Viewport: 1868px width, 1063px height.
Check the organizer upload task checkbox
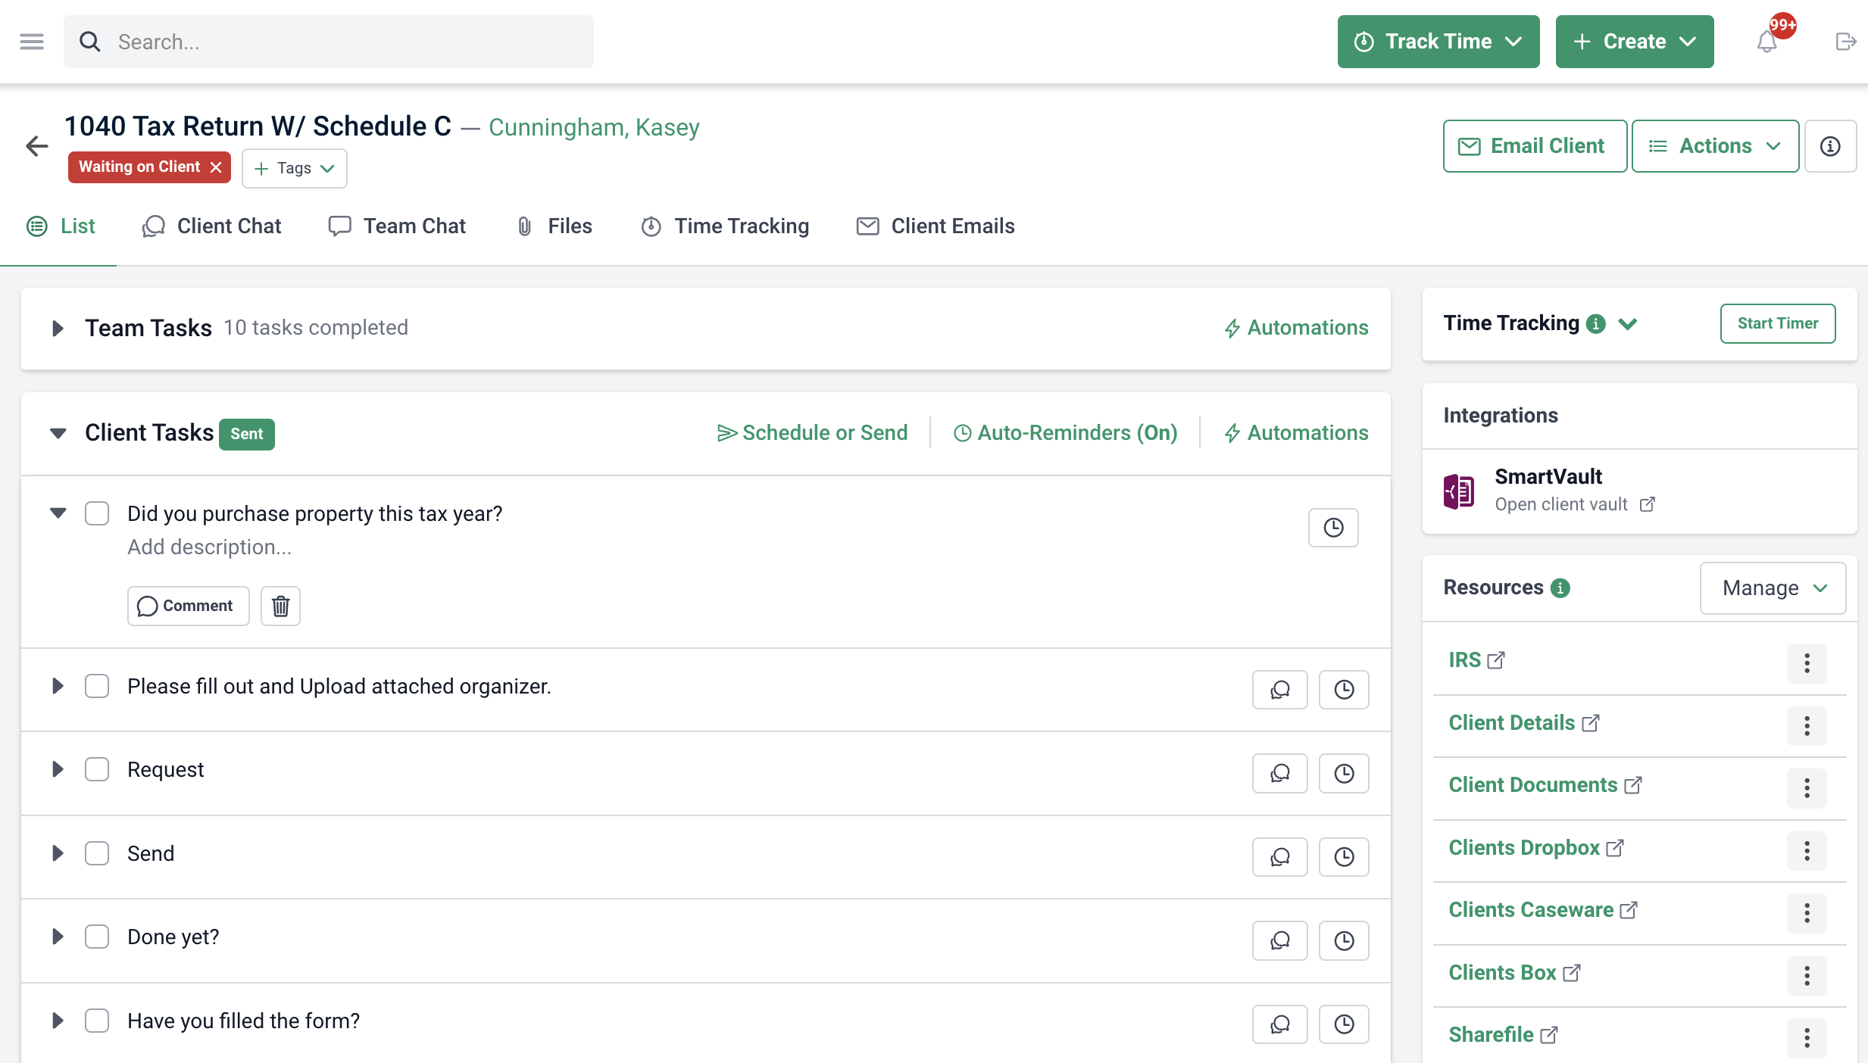tap(97, 686)
